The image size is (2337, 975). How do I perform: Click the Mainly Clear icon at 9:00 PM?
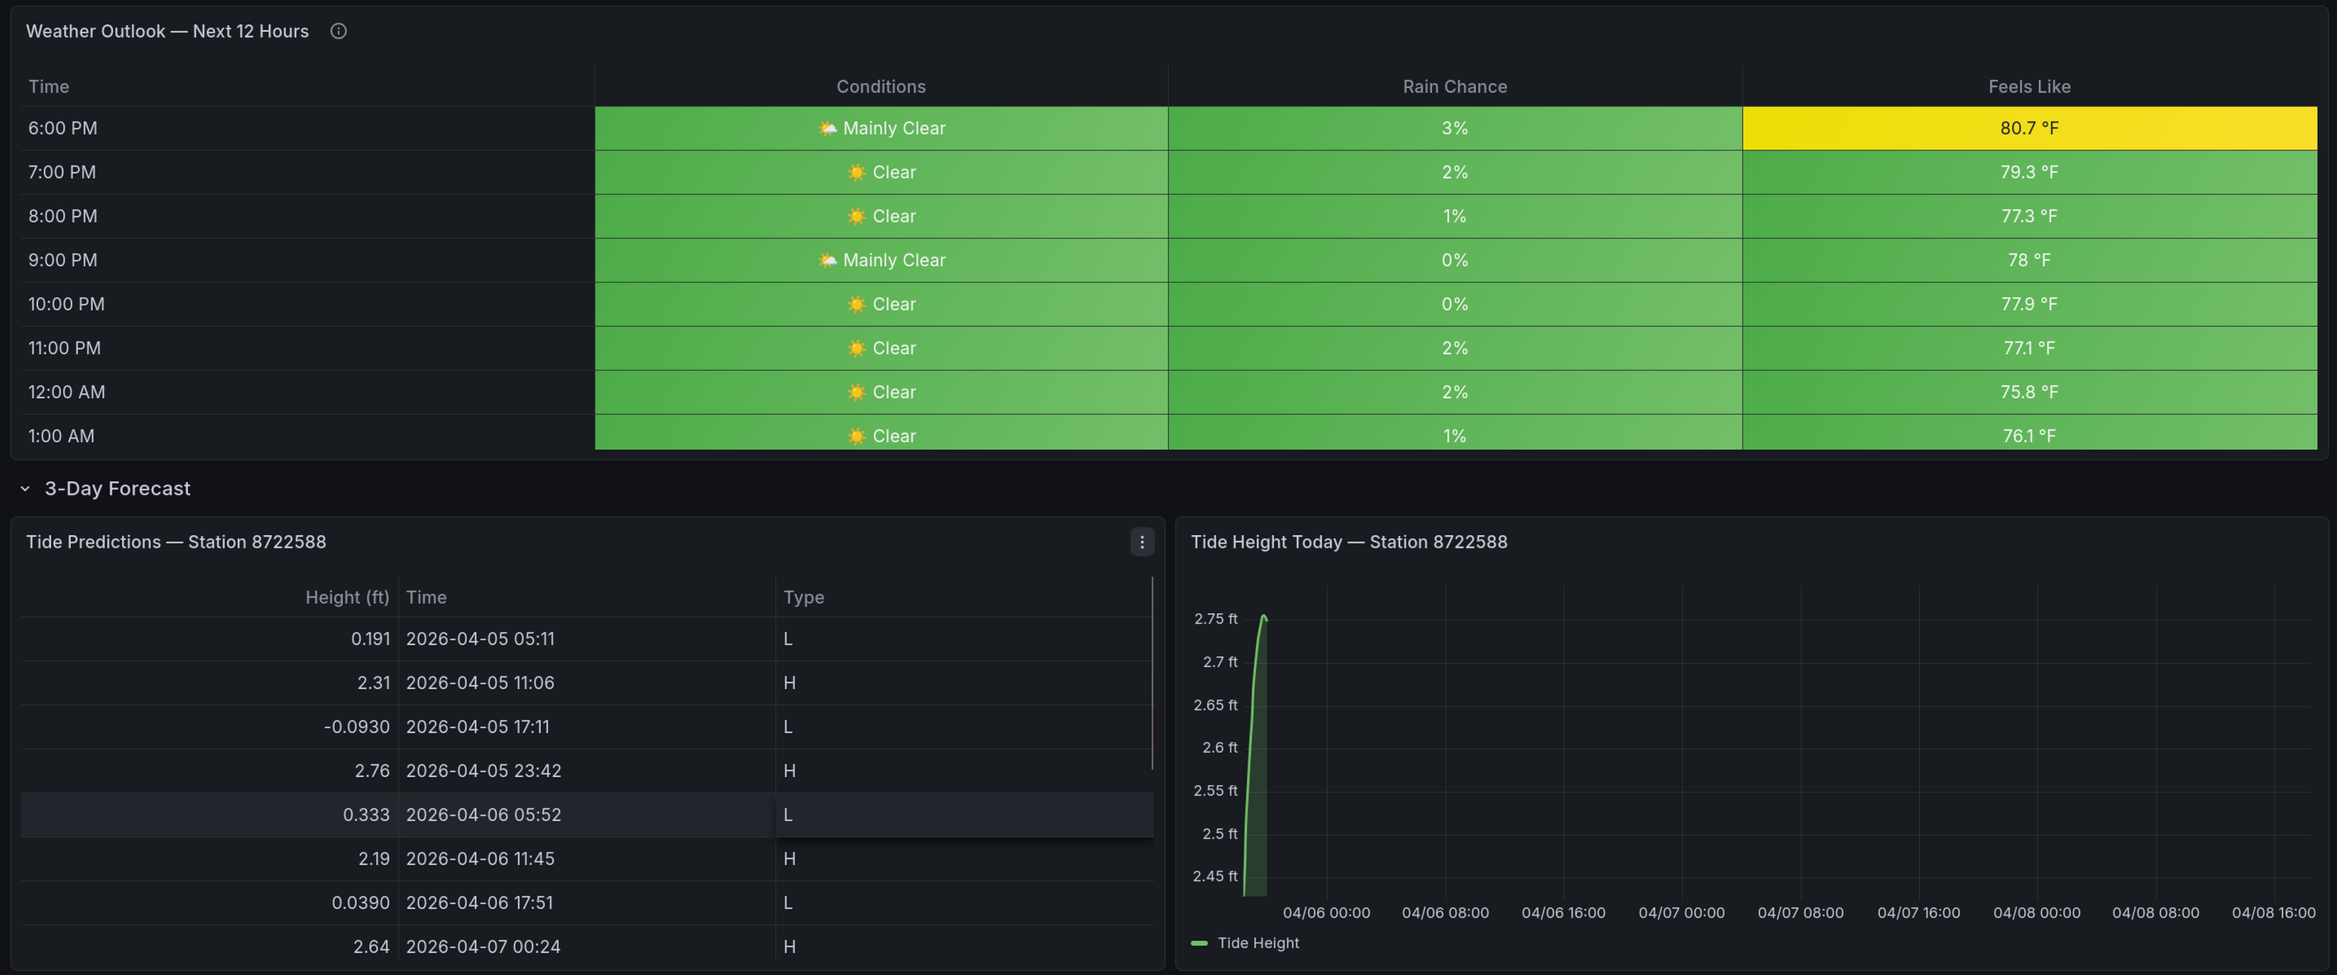pyautogui.click(x=827, y=261)
